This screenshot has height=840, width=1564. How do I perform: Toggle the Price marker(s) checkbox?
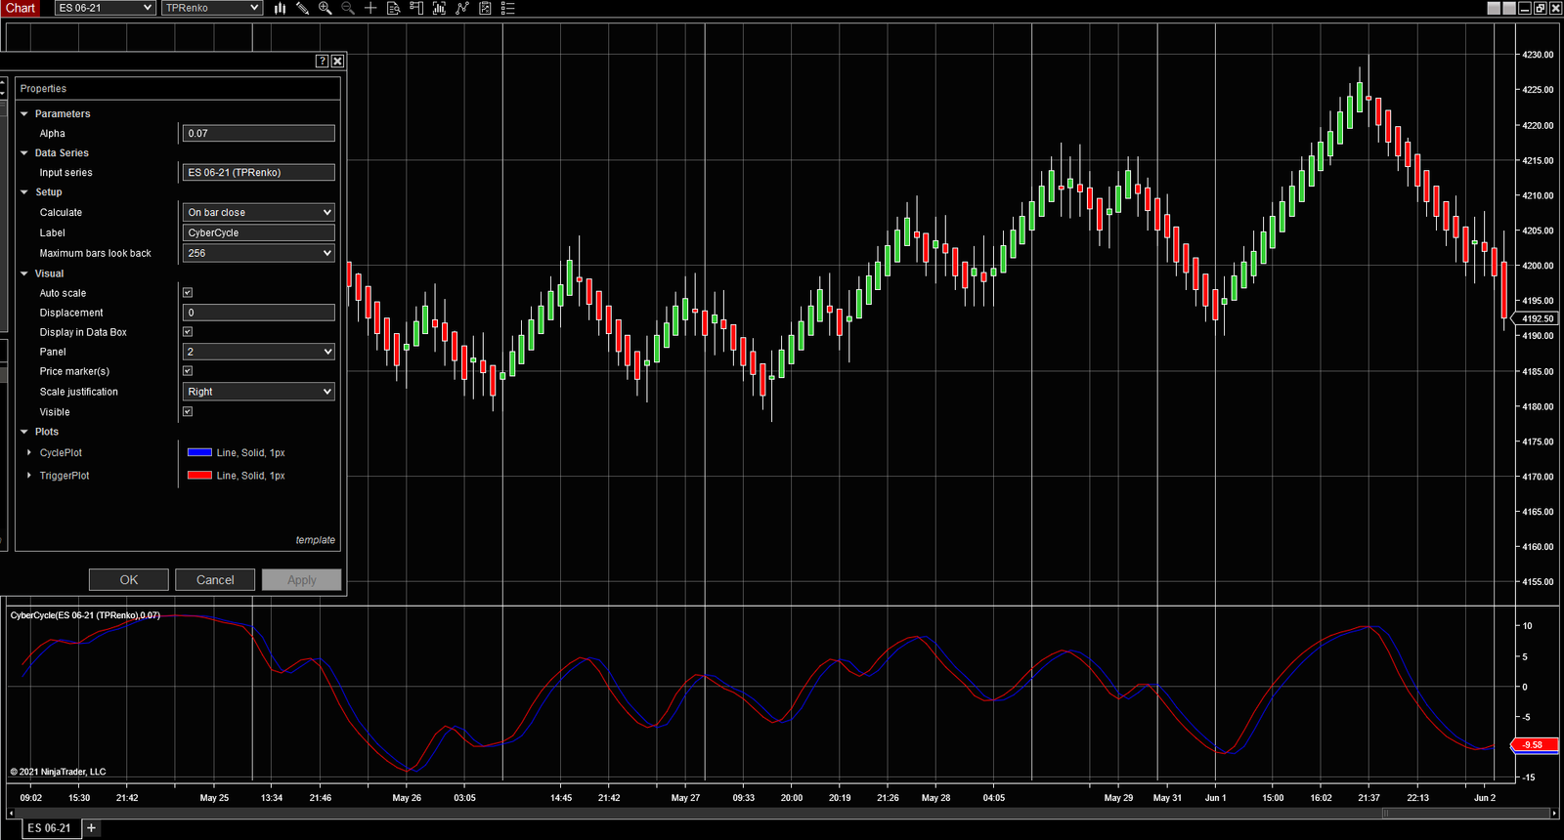[x=188, y=371]
